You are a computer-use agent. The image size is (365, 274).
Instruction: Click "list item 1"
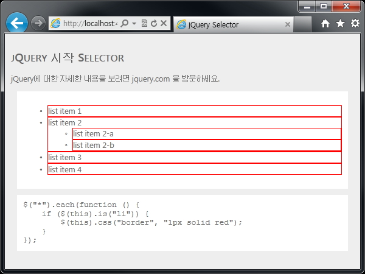(x=64, y=111)
